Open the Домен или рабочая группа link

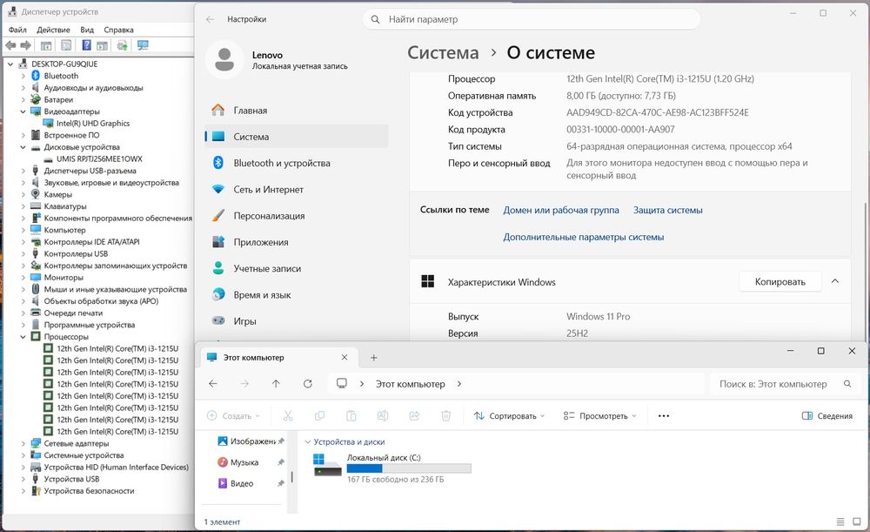pos(561,210)
